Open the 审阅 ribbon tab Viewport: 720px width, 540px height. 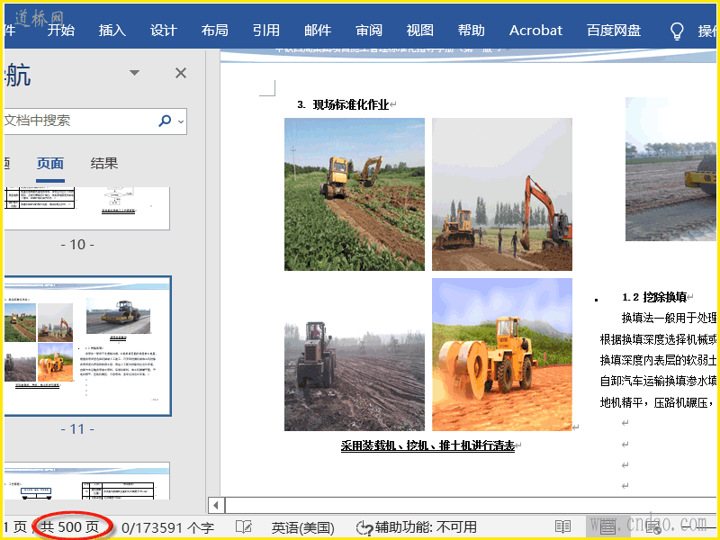click(369, 31)
